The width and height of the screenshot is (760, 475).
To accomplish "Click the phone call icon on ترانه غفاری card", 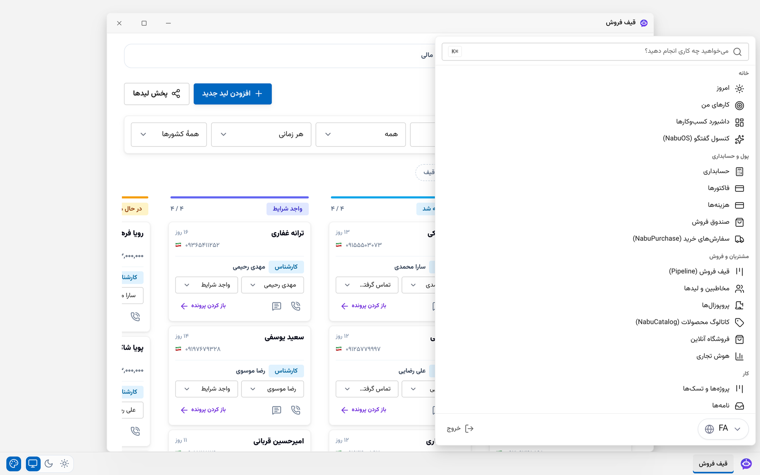I will pos(296,306).
